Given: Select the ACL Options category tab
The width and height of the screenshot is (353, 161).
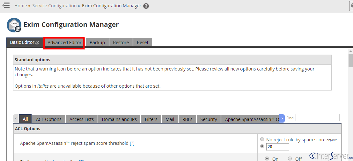Looking at the screenshot, I should pyautogui.click(x=48, y=119).
